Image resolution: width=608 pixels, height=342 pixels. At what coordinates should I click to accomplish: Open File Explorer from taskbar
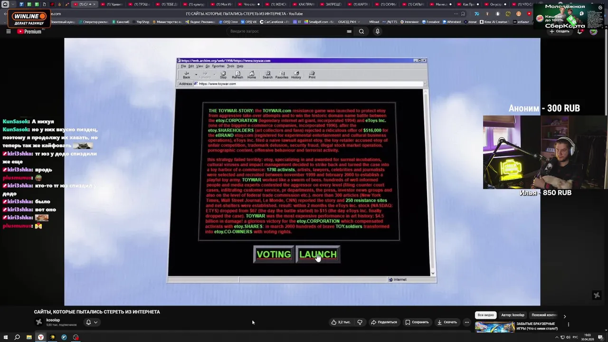[29, 337]
